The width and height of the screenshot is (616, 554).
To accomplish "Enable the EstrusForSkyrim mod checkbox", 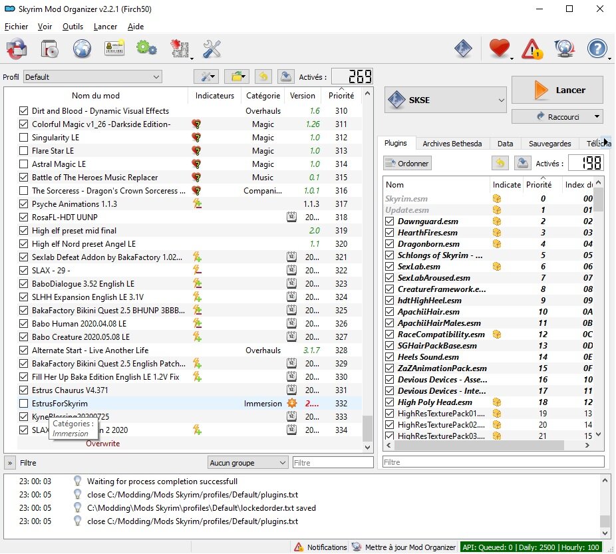I will (x=23, y=403).
